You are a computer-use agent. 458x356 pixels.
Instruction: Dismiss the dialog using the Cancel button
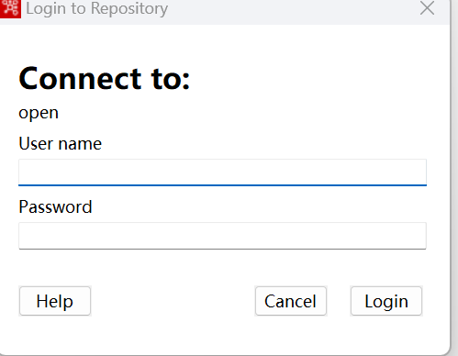click(x=291, y=301)
